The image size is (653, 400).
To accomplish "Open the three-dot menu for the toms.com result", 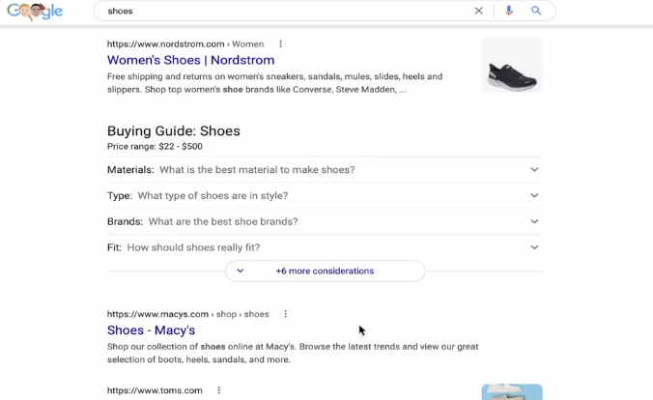I will (x=219, y=390).
